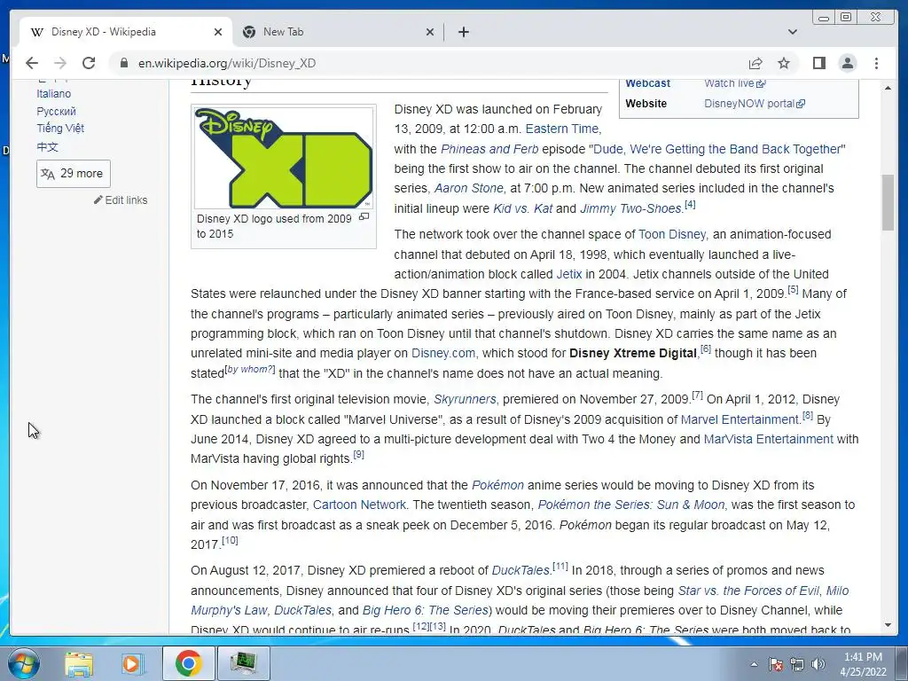This screenshot has width=908, height=681.
Task: Open MarVista Entertainment link
Action: click(769, 439)
